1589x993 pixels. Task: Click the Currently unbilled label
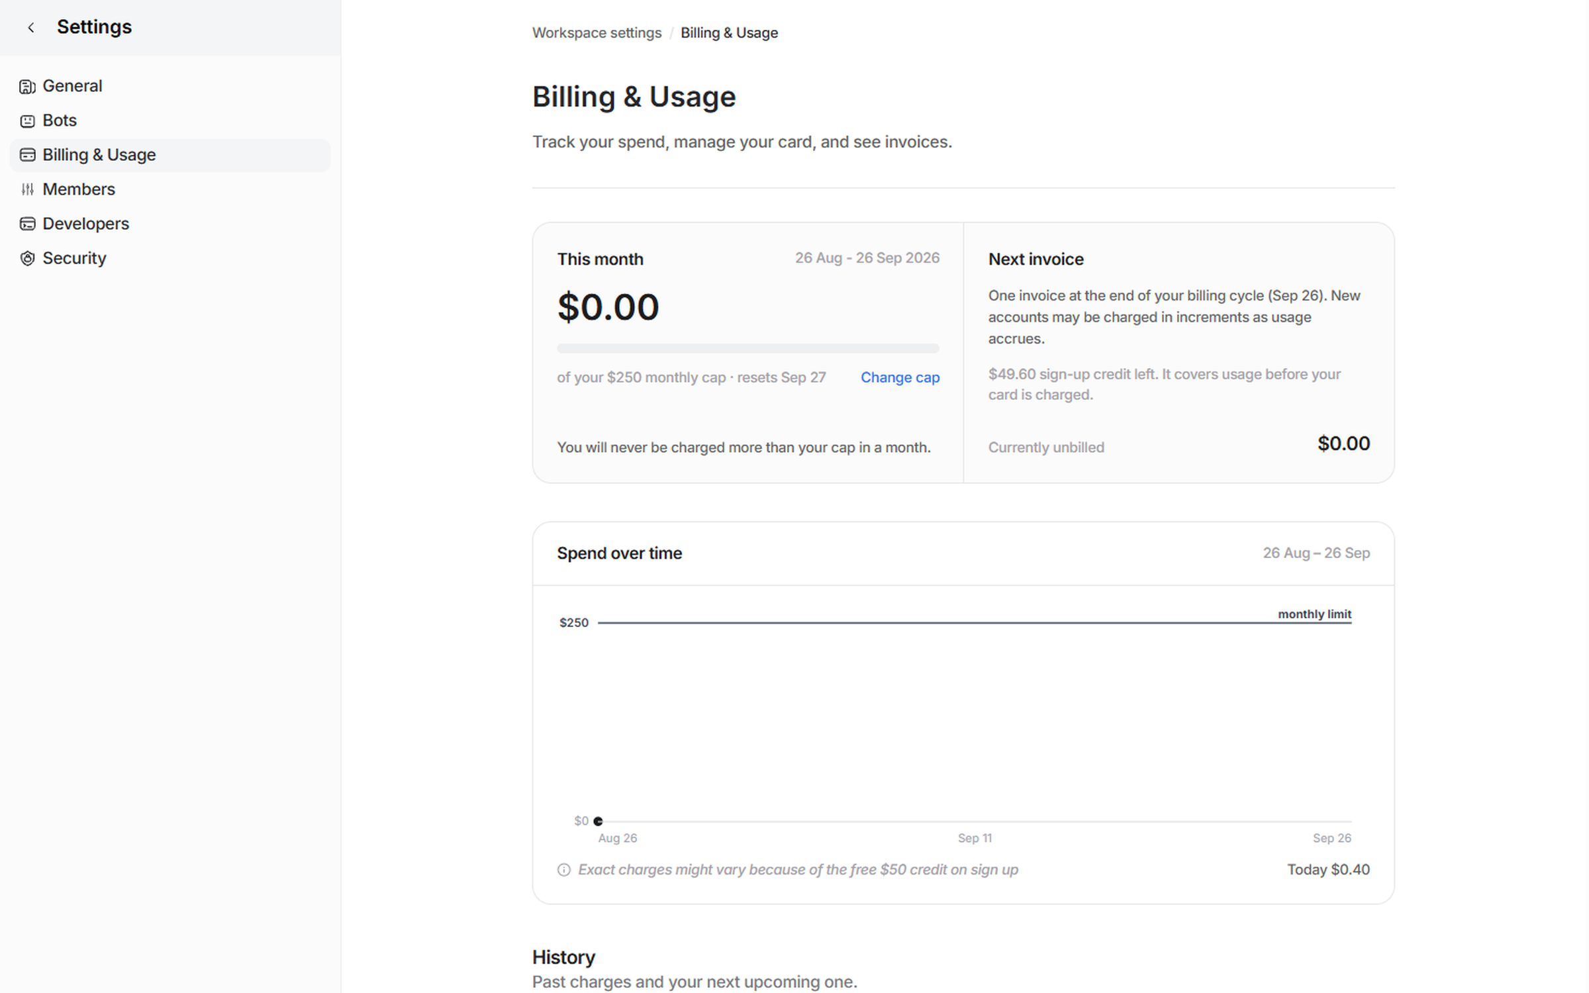point(1046,448)
